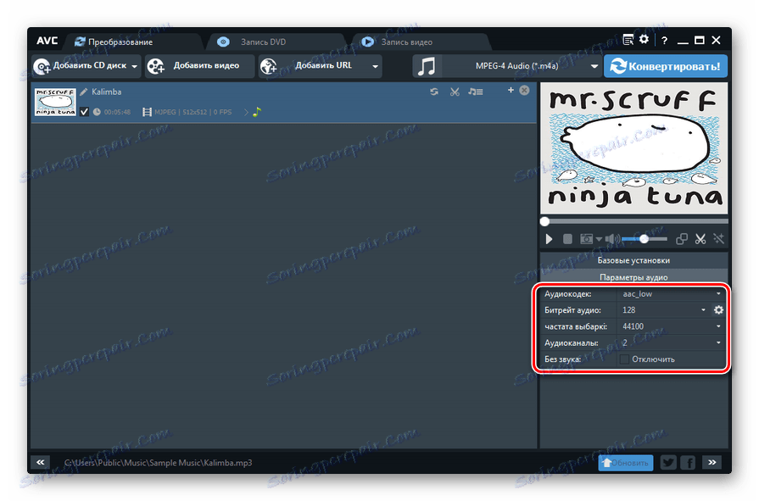Click the Kalimba album thumbnail in file list
759x501 pixels.
55,102
